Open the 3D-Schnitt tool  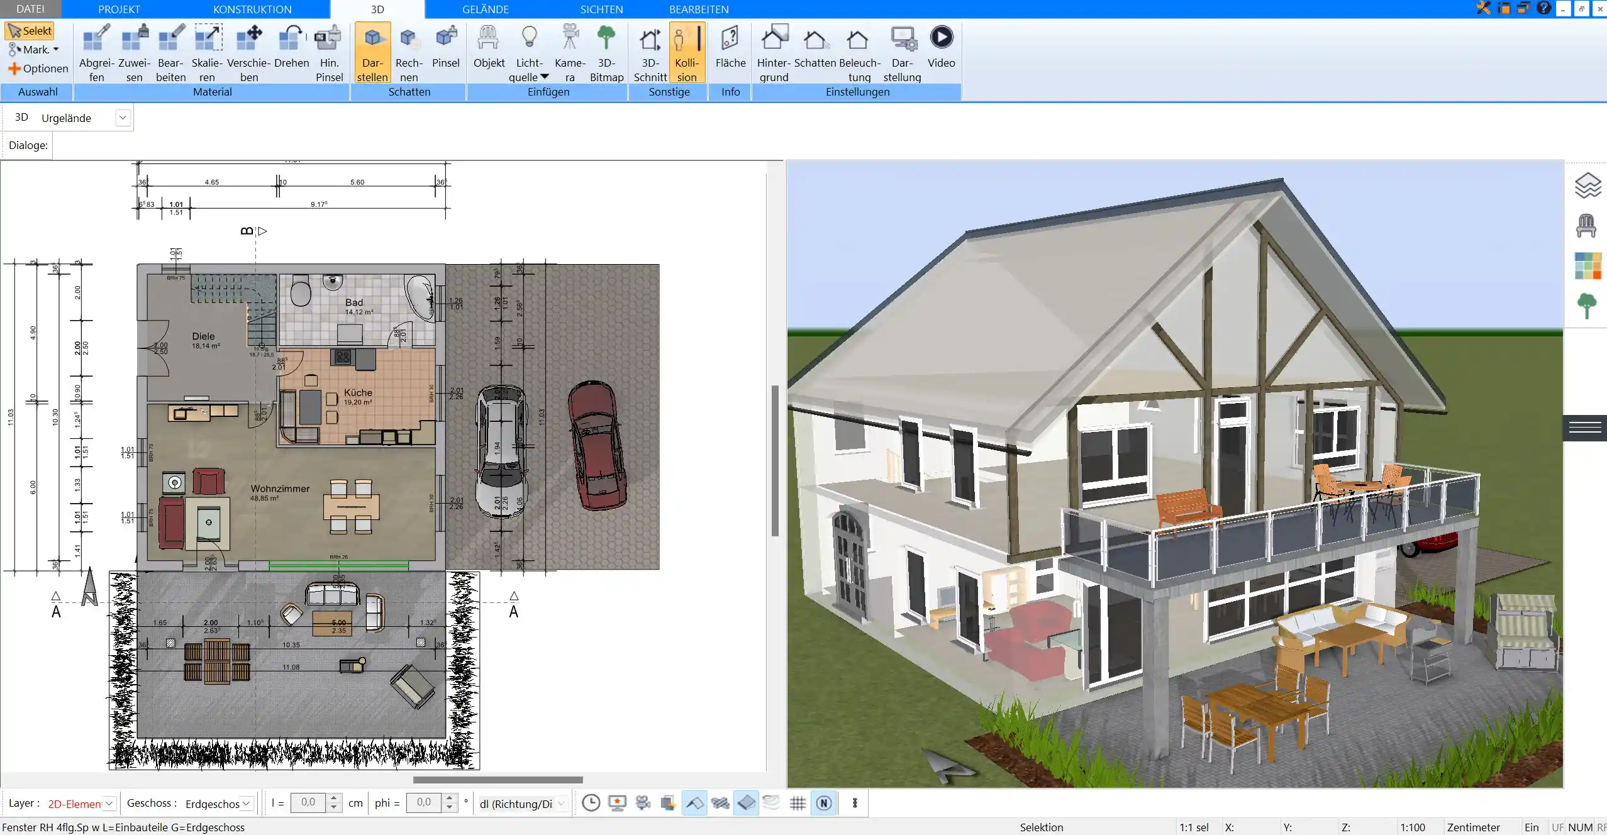(650, 53)
